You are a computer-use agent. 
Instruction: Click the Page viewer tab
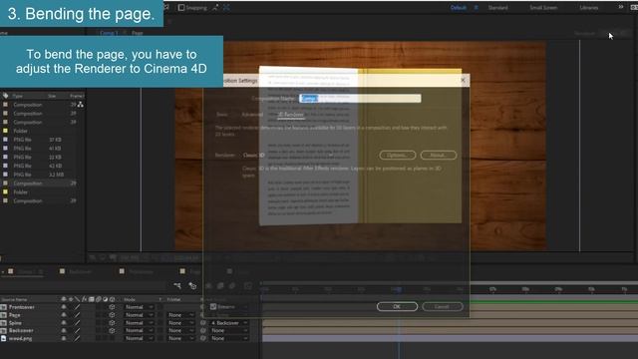point(138,33)
